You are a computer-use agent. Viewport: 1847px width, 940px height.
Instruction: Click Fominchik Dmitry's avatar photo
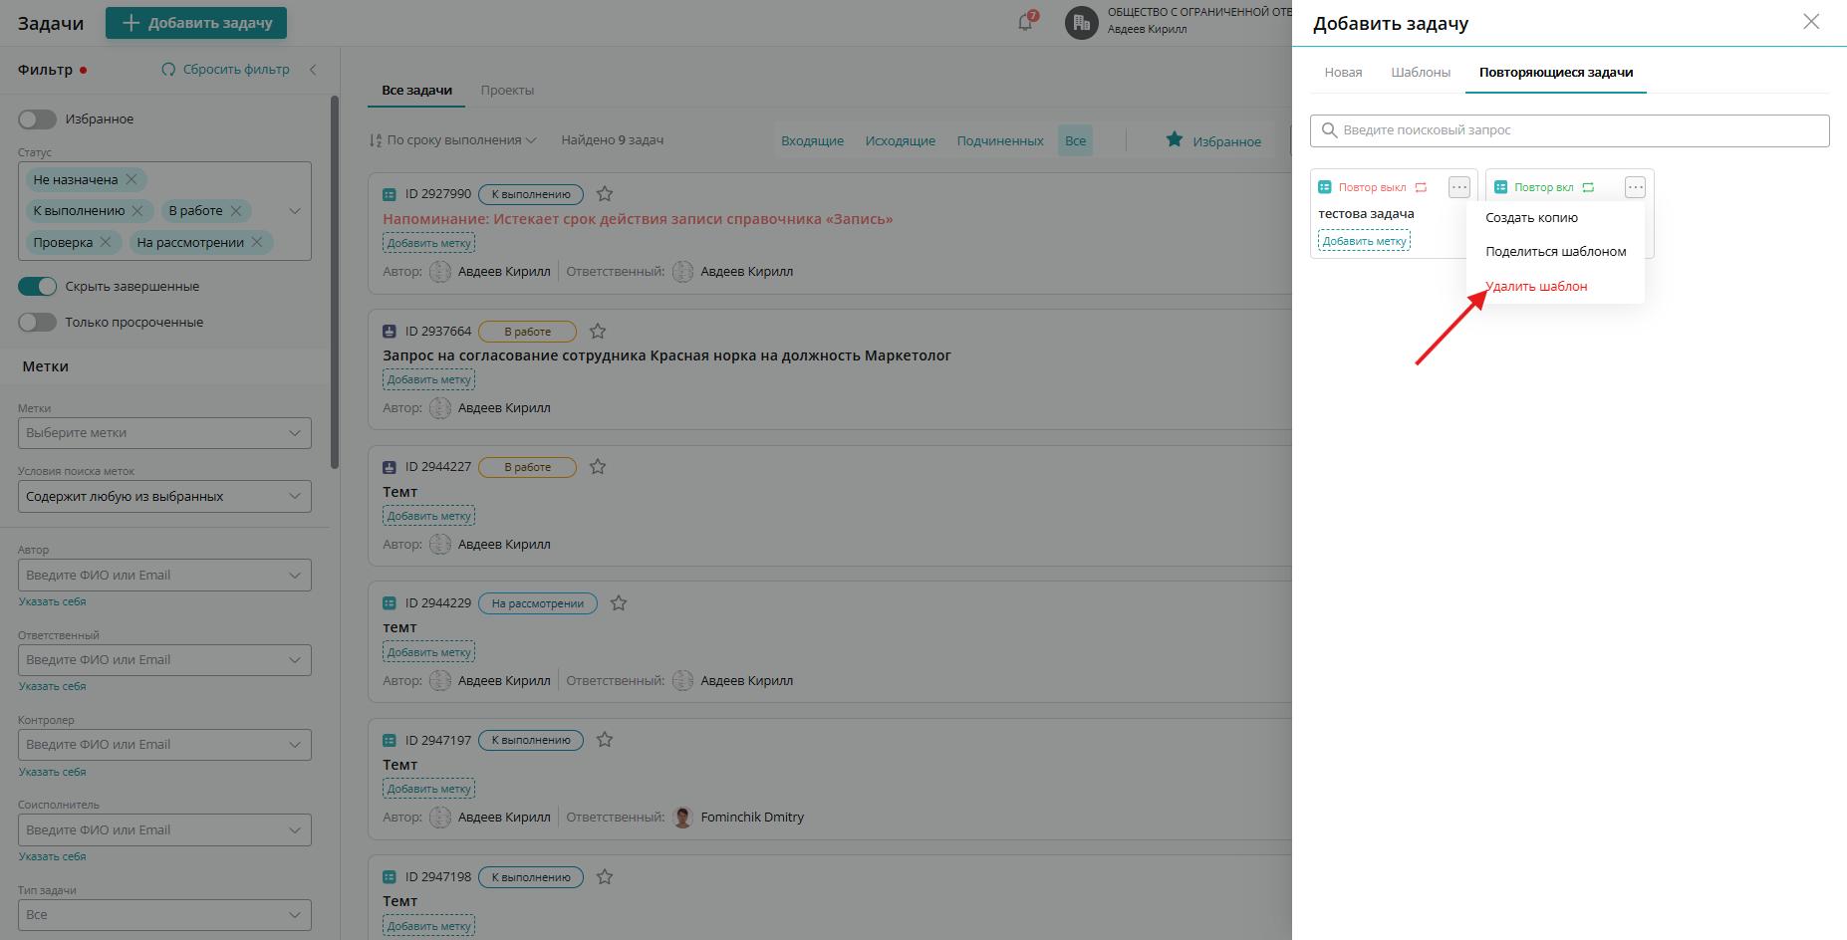click(x=682, y=818)
